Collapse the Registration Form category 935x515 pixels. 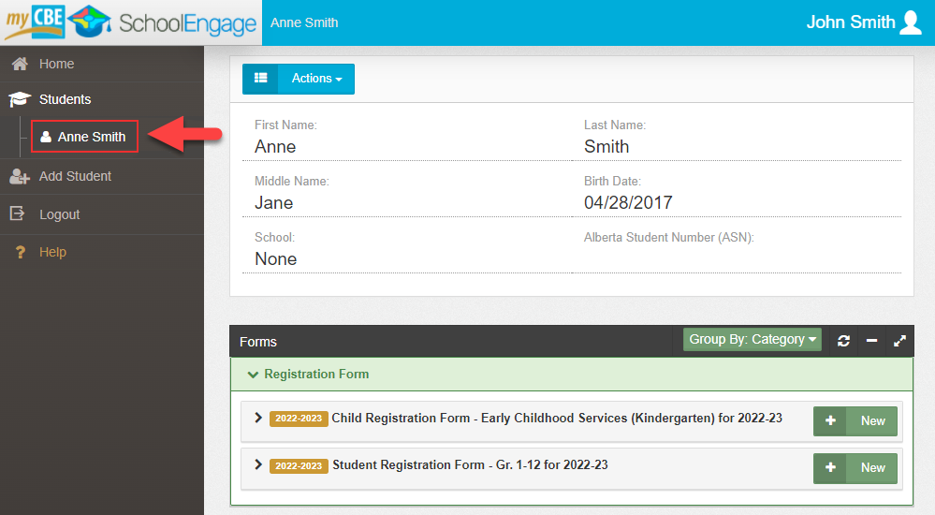252,375
